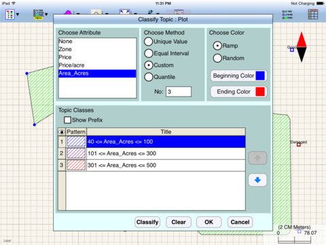The height and width of the screenshot is (245, 326).
Task: Expand dropdown arrow beside layer menu icon
Action: [46, 14]
